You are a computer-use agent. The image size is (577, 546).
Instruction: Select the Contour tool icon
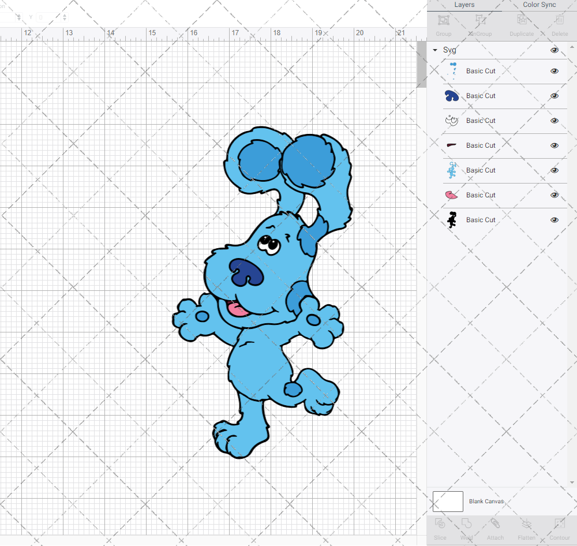(x=560, y=523)
